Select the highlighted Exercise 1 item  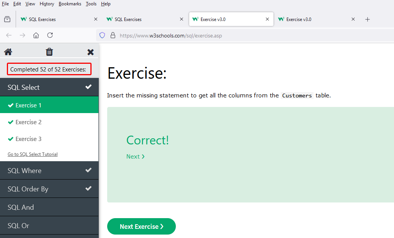49,105
